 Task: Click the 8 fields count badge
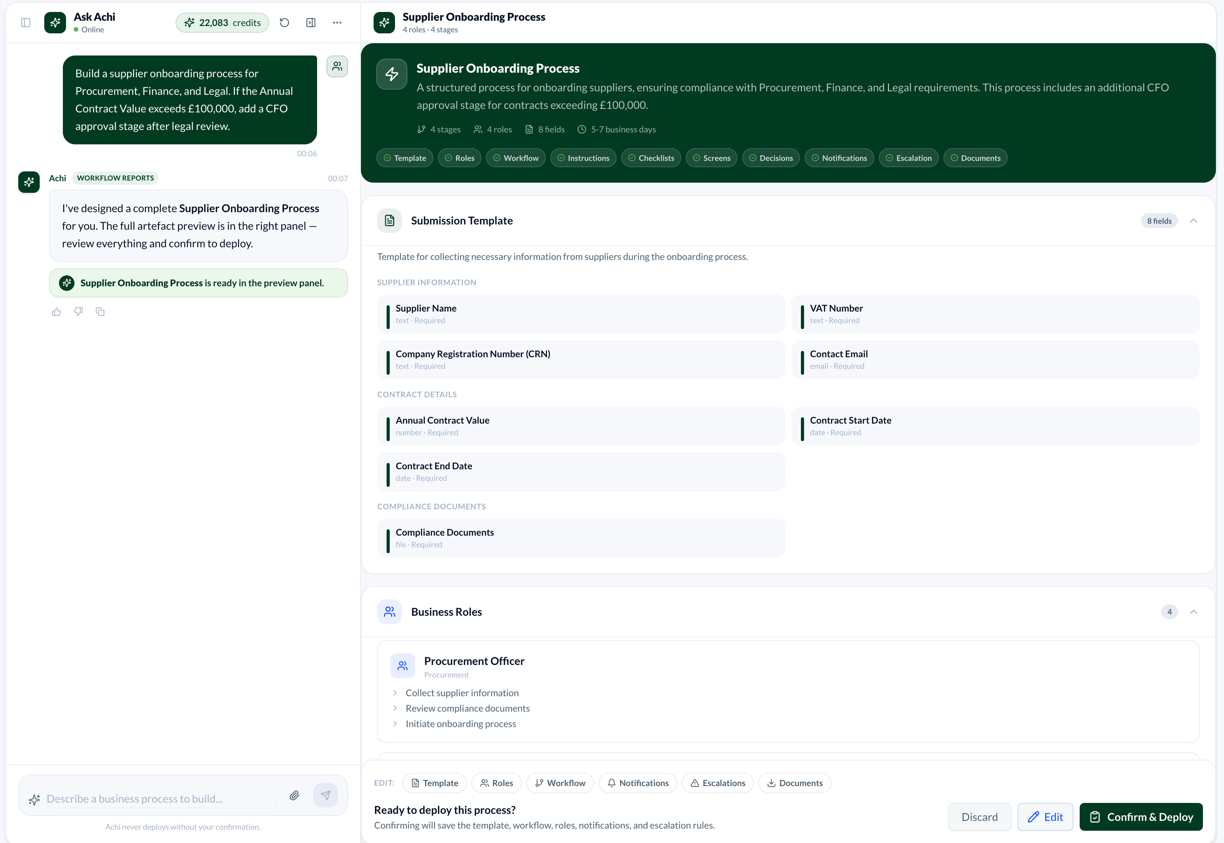(1159, 221)
